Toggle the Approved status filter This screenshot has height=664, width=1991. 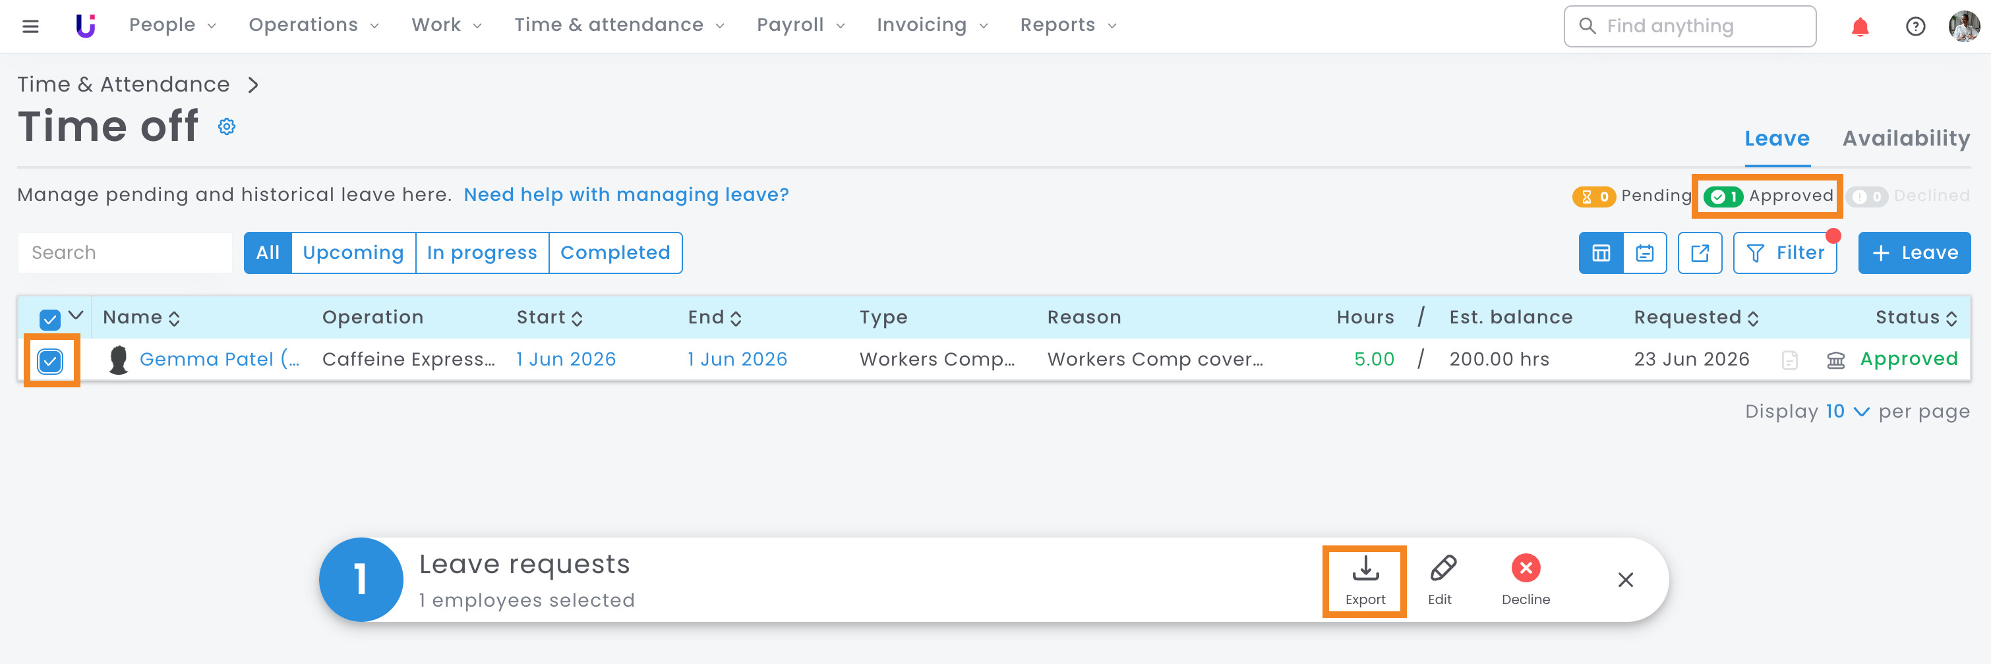click(1768, 196)
